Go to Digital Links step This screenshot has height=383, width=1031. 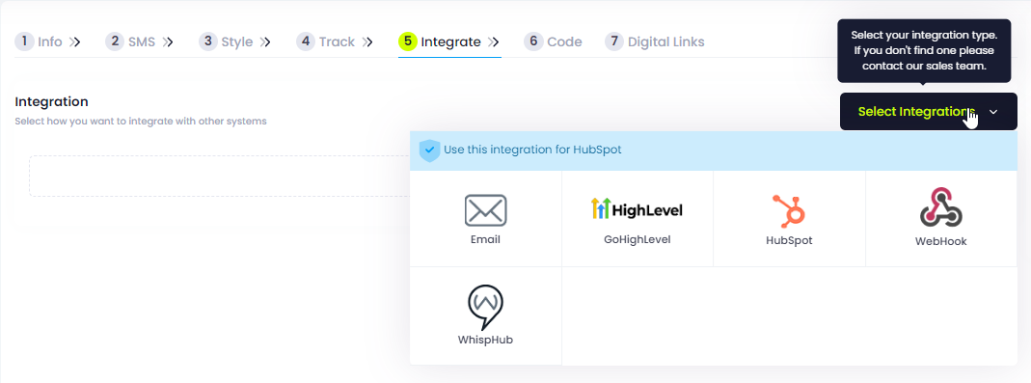[x=655, y=42]
